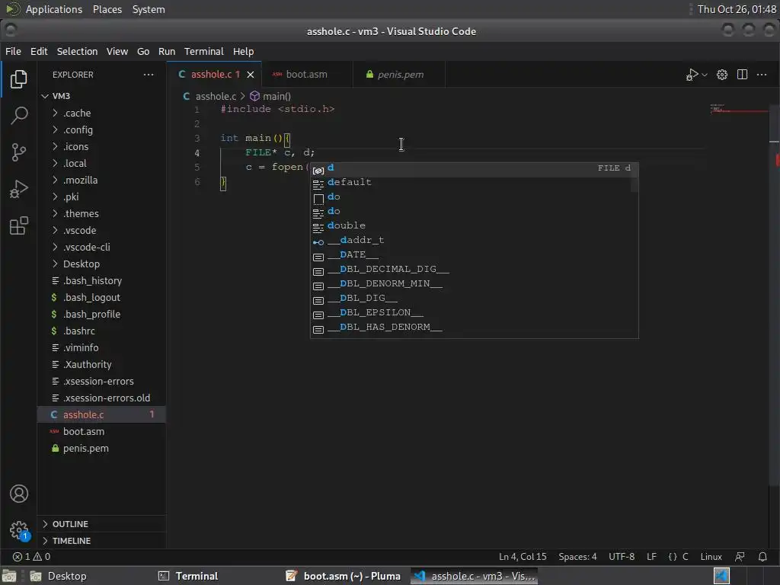Click the editor settings gear icon

tap(722, 75)
